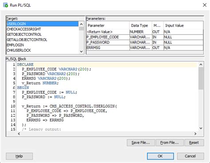This screenshot has width=210, height=163.
Task: Click Target list scroll down arrow
Action: [82, 51]
